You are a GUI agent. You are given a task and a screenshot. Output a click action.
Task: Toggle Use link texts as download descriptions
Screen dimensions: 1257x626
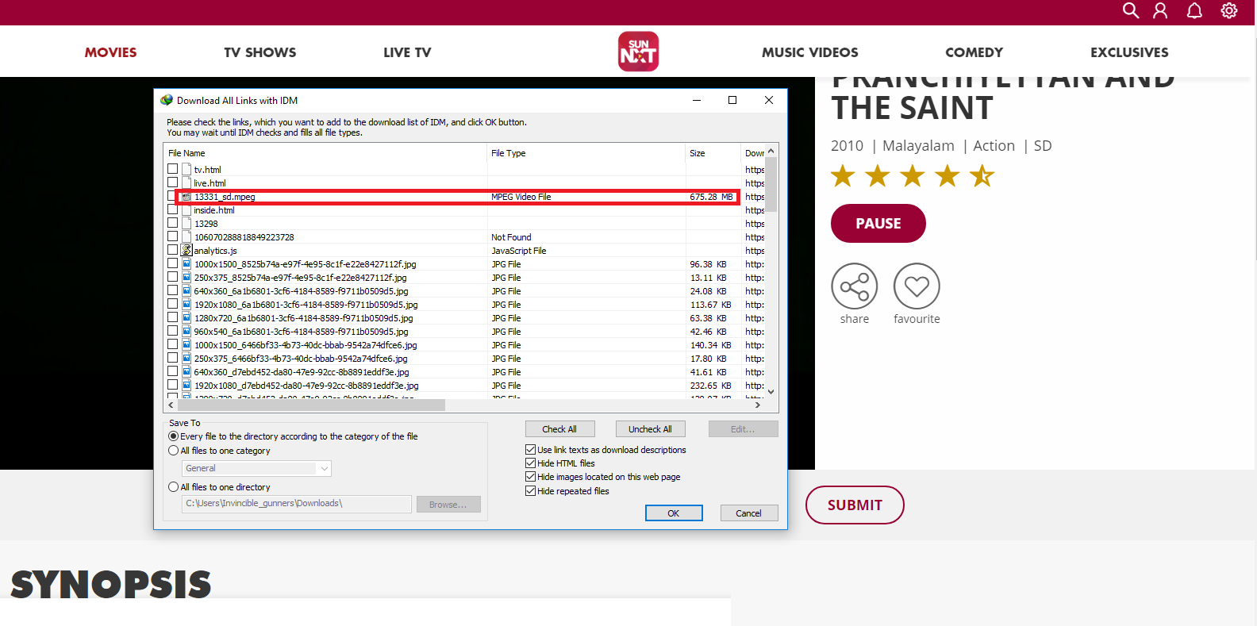[x=531, y=450]
